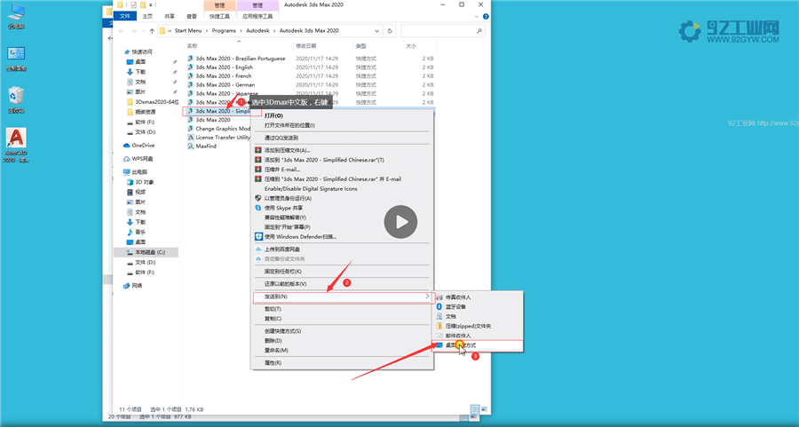Open the 应用程序工具 ribbon tab

(257, 16)
